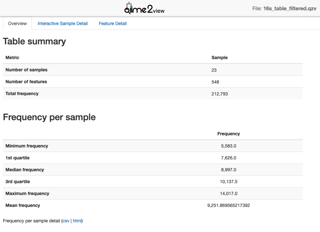Select the Median frequency value 8,997.0

click(229, 170)
